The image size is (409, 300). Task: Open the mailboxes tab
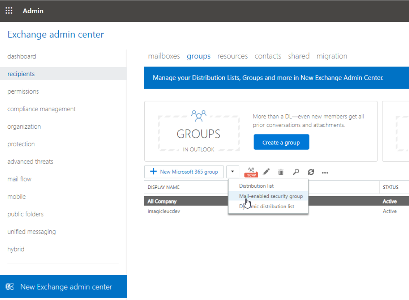pos(164,56)
